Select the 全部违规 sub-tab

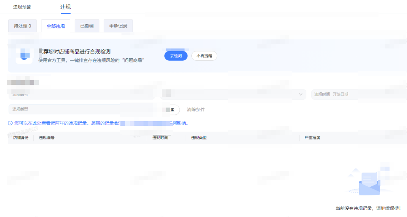[55, 26]
